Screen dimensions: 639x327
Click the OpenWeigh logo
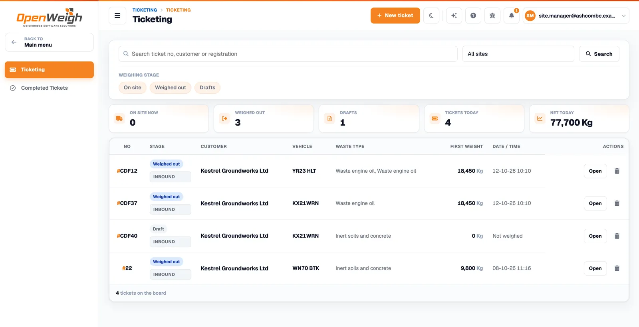(50, 17)
